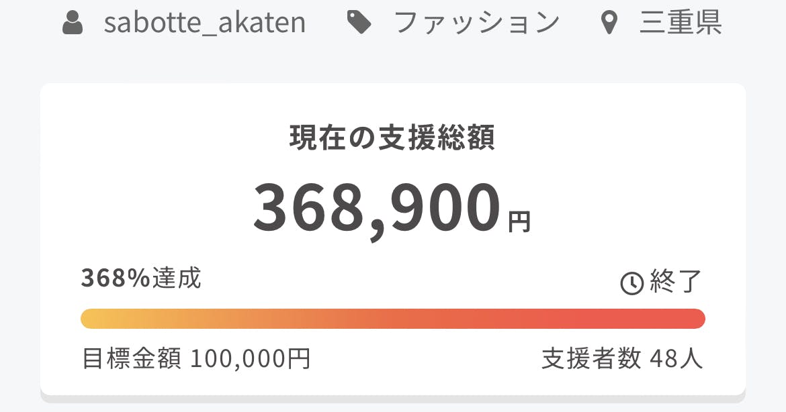Click the 現在の支援総額 heading
The image size is (786, 412).
392,138
